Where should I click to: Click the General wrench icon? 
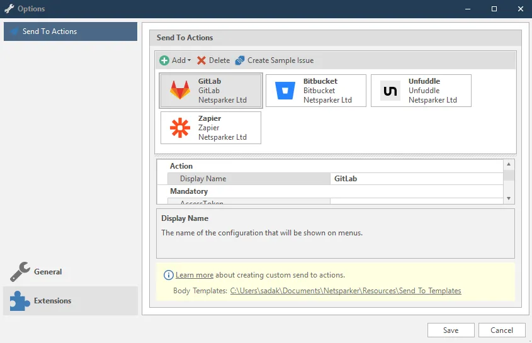(20, 272)
